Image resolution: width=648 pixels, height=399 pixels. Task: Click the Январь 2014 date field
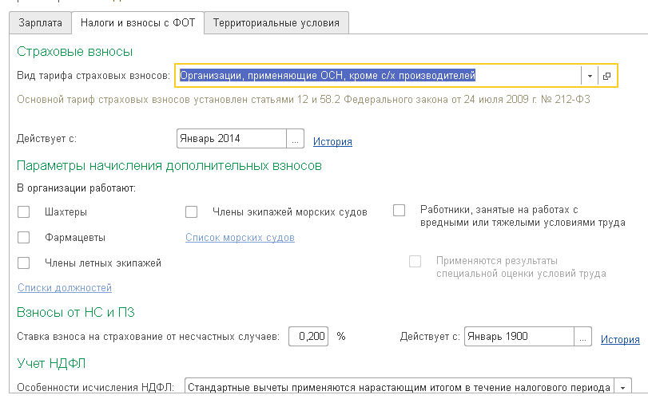point(231,139)
